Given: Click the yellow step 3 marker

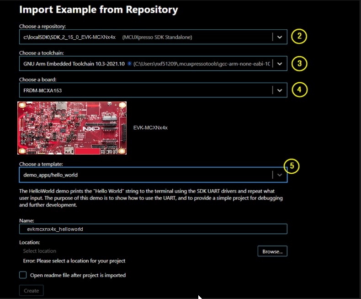Looking at the screenshot, I should click(x=298, y=63).
